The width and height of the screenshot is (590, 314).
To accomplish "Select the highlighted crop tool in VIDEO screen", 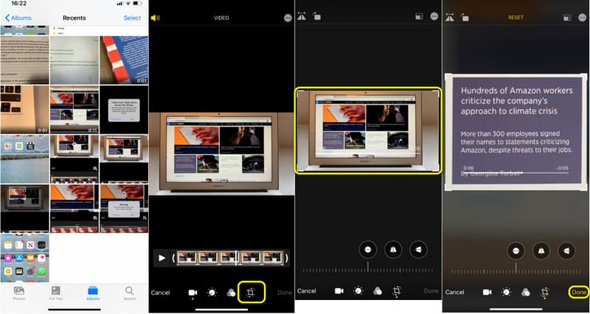I will pyautogui.click(x=250, y=293).
